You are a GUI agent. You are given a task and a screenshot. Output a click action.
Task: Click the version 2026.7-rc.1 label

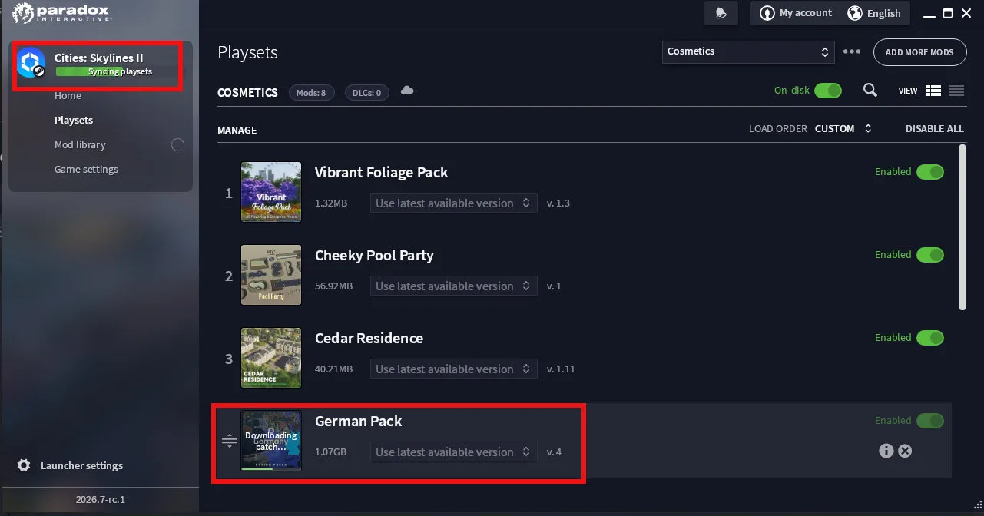pos(100,499)
